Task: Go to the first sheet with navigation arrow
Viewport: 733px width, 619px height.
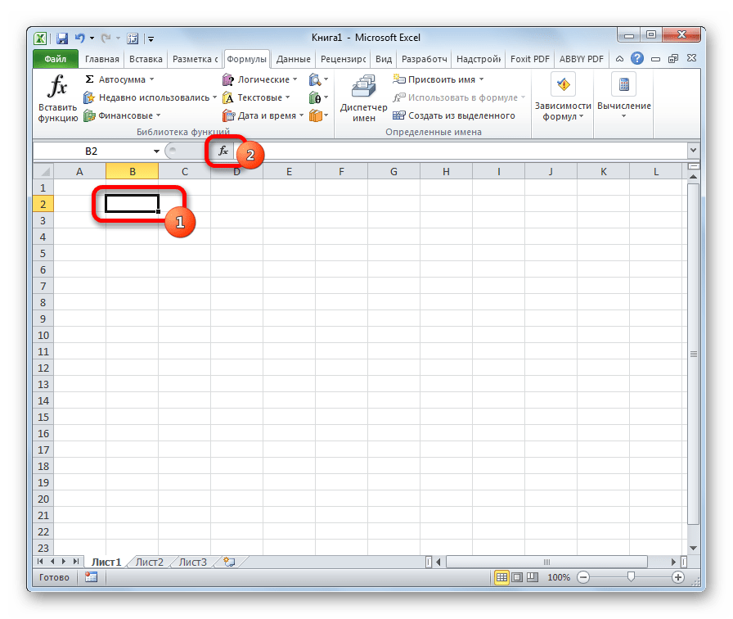Action: (40, 562)
